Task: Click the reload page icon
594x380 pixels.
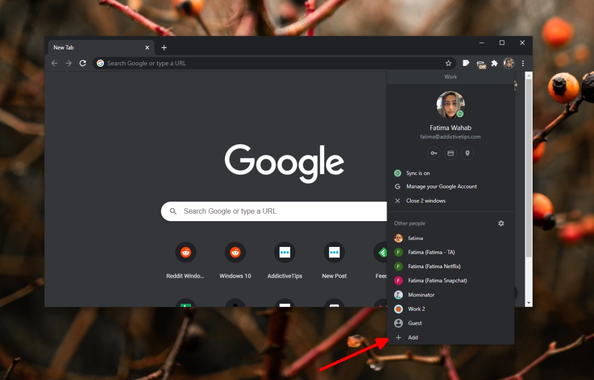Action: tap(83, 63)
